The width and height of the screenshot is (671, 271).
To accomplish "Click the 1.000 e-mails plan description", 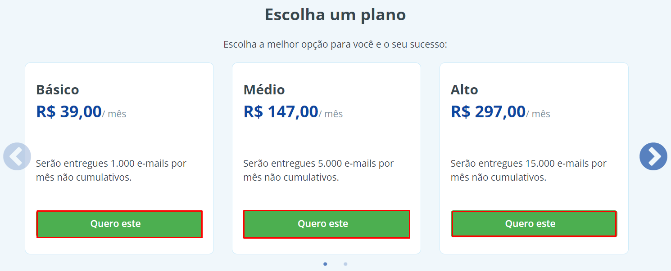I will click(111, 170).
